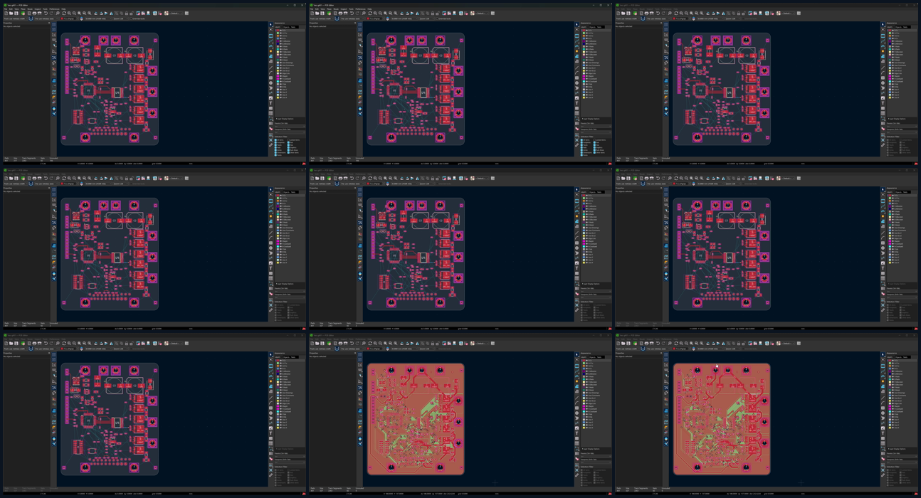Viewport: 921px width, 498px height.
Task: Click Redo arrow in top-left window toolbar
Action: click(x=51, y=14)
